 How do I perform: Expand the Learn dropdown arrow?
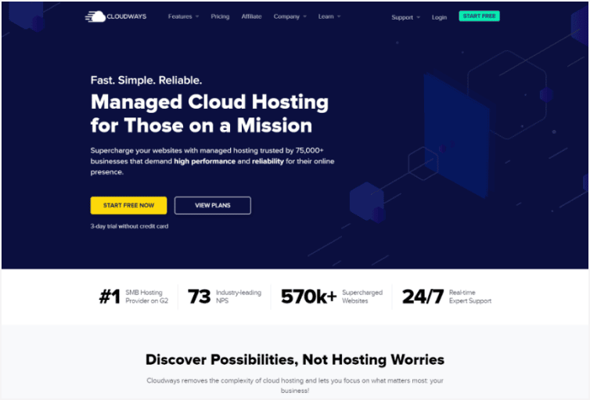pyautogui.click(x=339, y=16)
